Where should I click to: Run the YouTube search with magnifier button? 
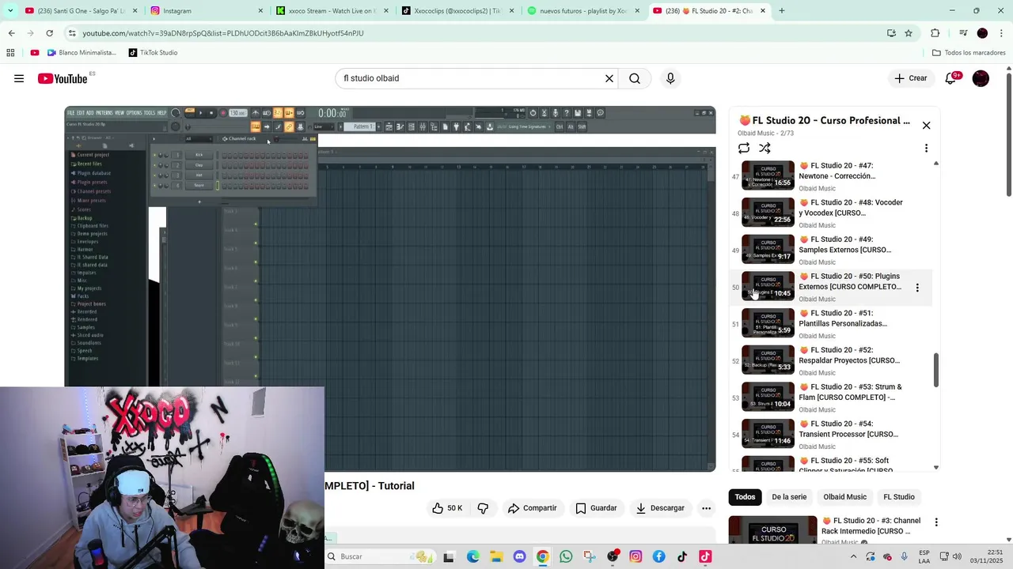click(635, 78)
